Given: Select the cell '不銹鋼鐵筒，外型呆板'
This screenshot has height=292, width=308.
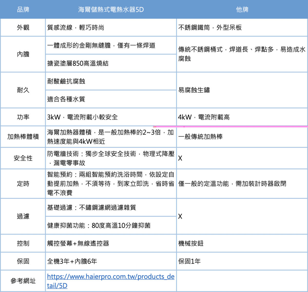Looking at the screenshot, I should [x=242, y=27].
